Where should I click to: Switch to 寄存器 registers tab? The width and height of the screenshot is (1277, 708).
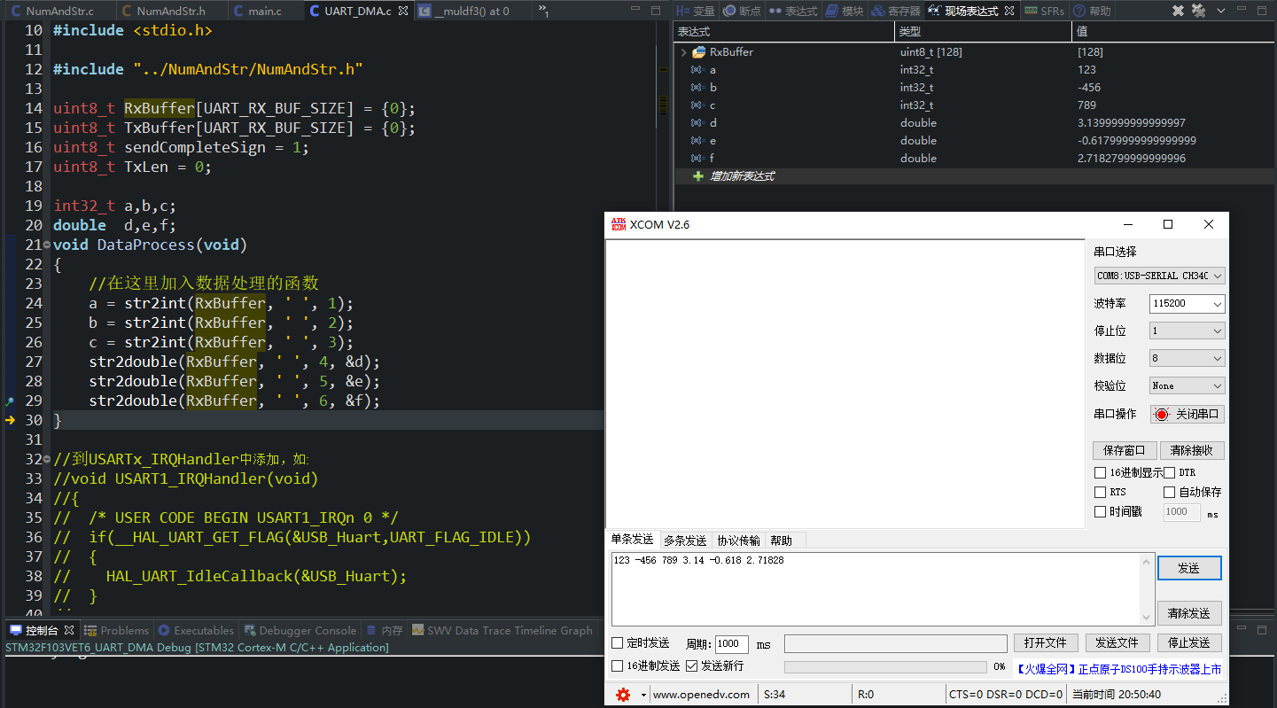pos(896,12)
